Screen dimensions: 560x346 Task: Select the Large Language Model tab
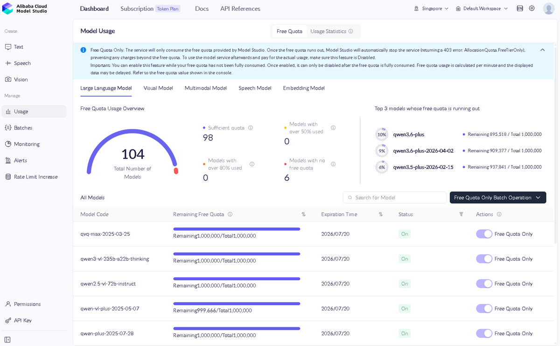[x=106, y=88]
